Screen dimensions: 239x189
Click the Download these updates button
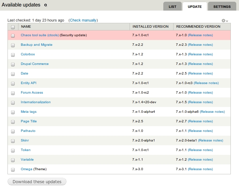click(x=37, y=182)
